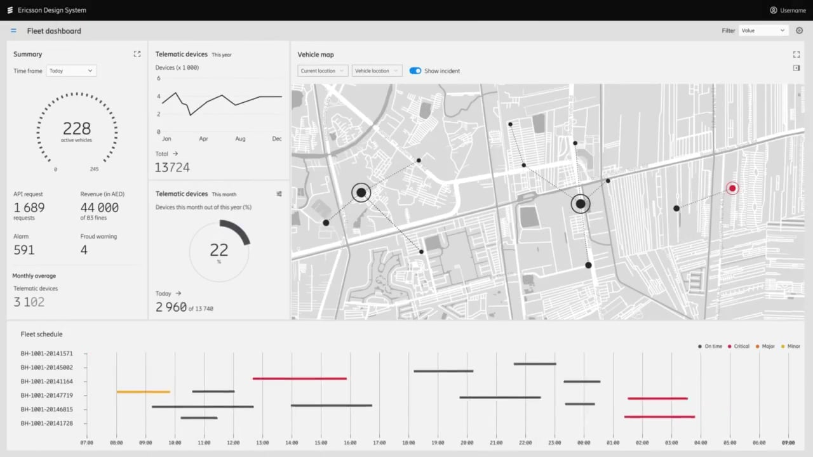This screenshot has height=457, width=813.
Task: Open the hamburger navigation menu
Action: point(13,30)
